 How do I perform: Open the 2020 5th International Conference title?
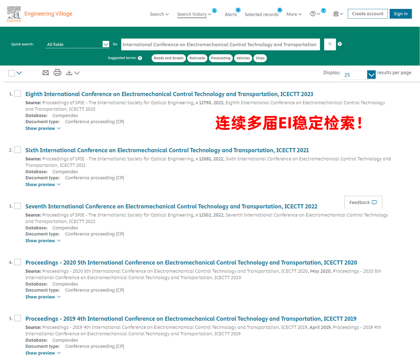(x=191, y=263)
